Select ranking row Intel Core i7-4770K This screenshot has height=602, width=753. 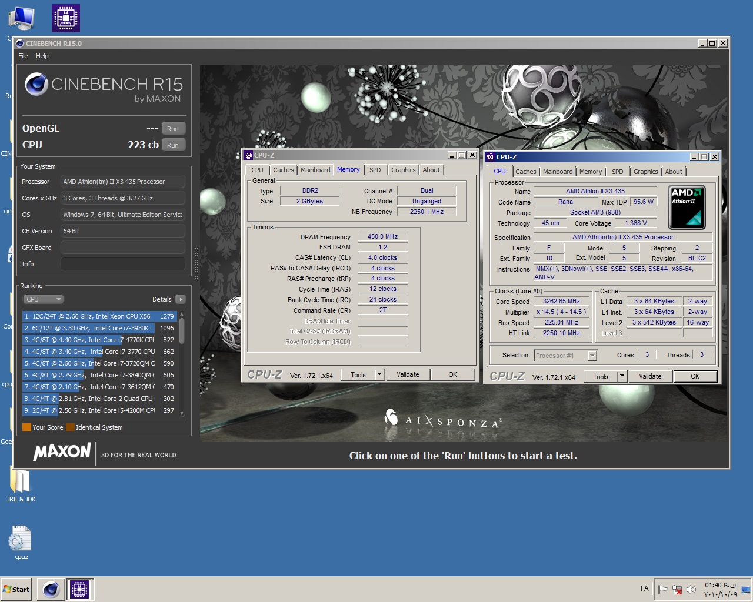tap(99, 340)
